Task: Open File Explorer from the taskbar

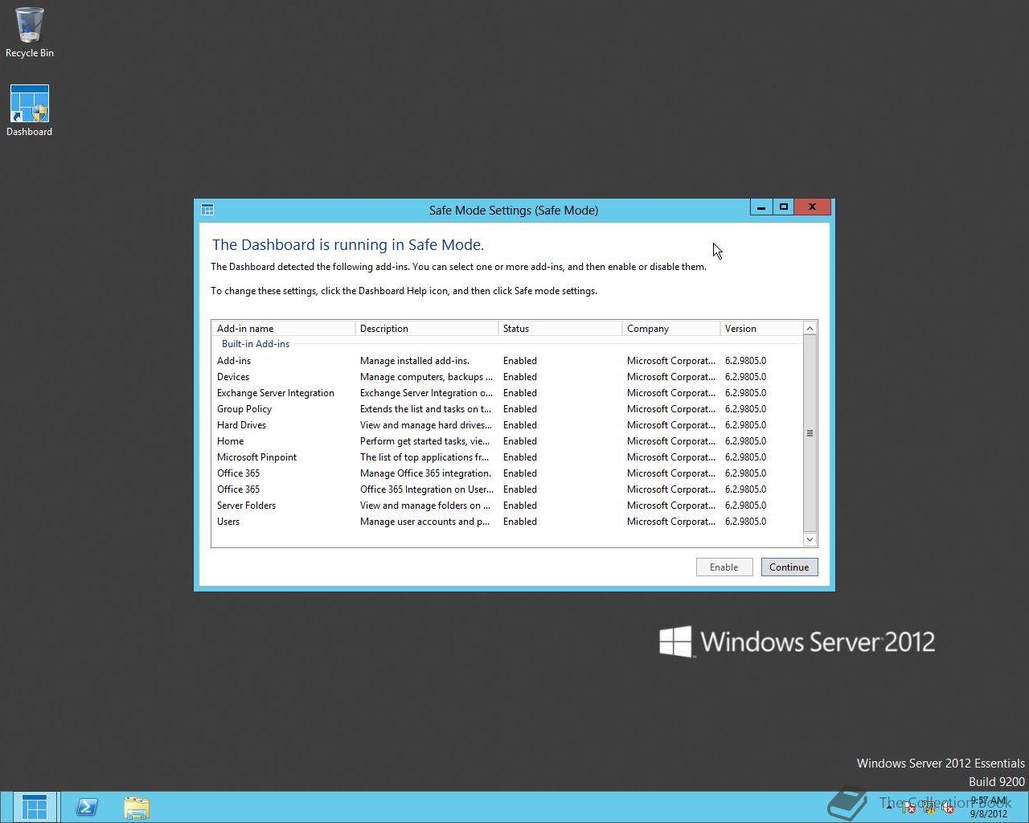Action: click(137, 807)
